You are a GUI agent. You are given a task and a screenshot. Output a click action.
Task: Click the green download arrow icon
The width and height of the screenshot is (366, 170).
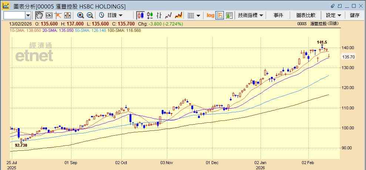pyautogui.click(x=229, y=16)
